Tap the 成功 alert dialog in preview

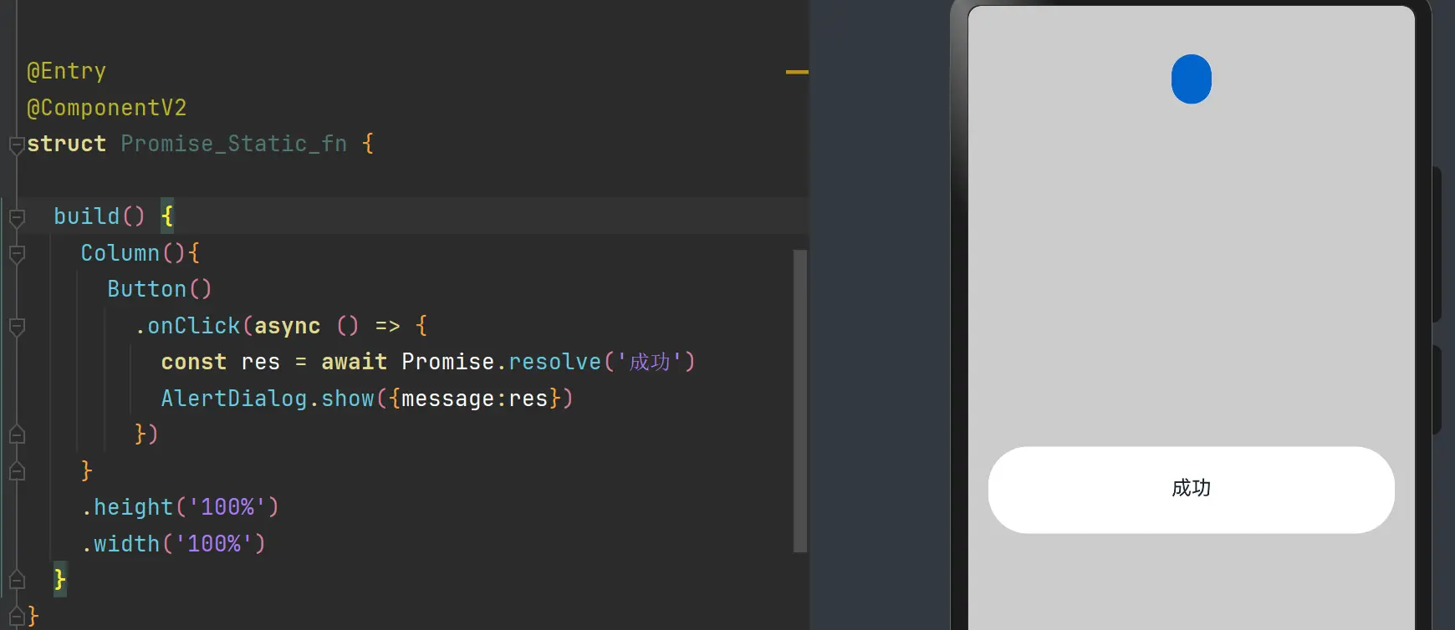[1191, 489]
